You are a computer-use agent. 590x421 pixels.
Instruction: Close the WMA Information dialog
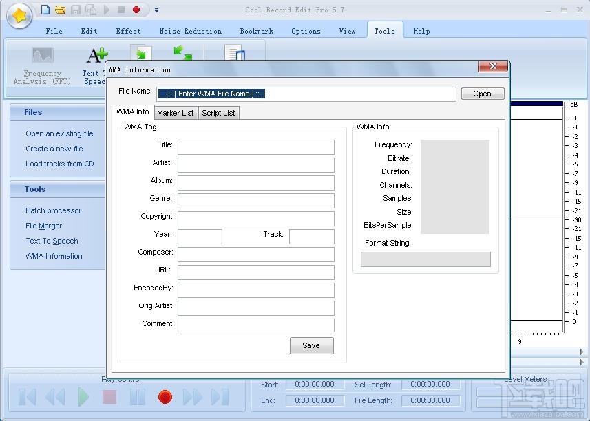point(493,66)
